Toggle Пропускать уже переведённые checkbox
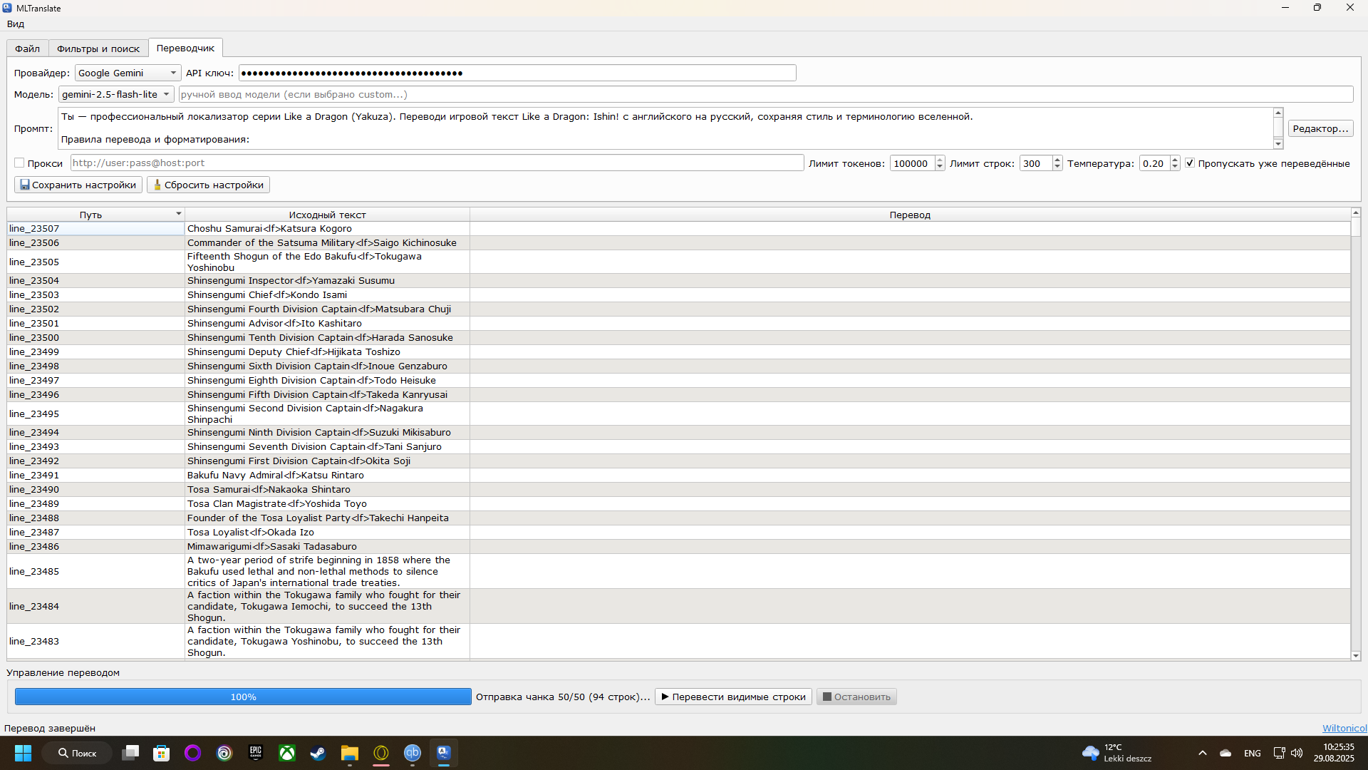The width and height of the screenshot is (1368, 770). pyautogui.click(x=1190, y=163)
